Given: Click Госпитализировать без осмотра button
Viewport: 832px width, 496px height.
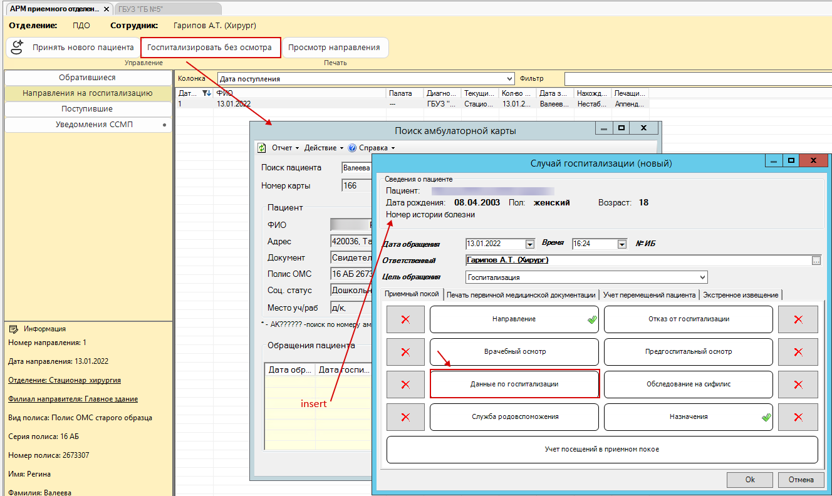Looking at the screenshot, I should click(210, 48).
